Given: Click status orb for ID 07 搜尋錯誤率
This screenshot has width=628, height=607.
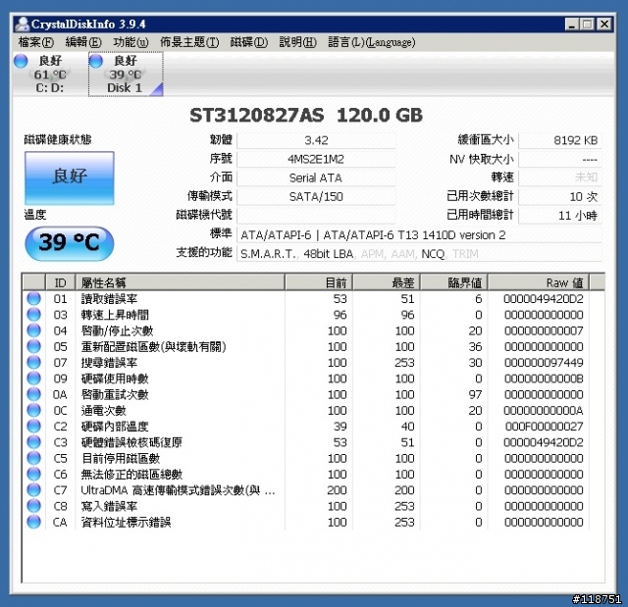Looking at the screenshot, I should (34, 363).
